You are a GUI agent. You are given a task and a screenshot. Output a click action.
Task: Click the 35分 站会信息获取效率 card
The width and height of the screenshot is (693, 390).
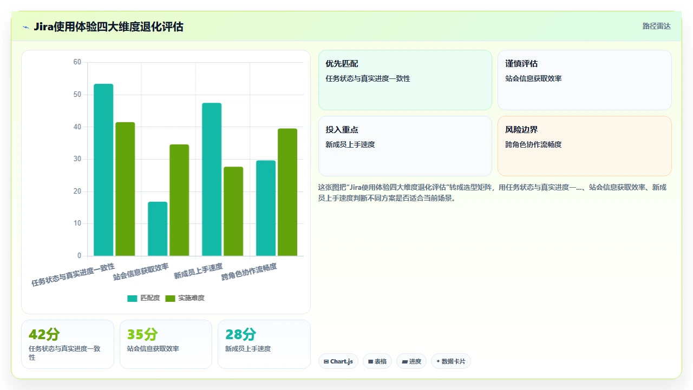click(x=166, y=344)
